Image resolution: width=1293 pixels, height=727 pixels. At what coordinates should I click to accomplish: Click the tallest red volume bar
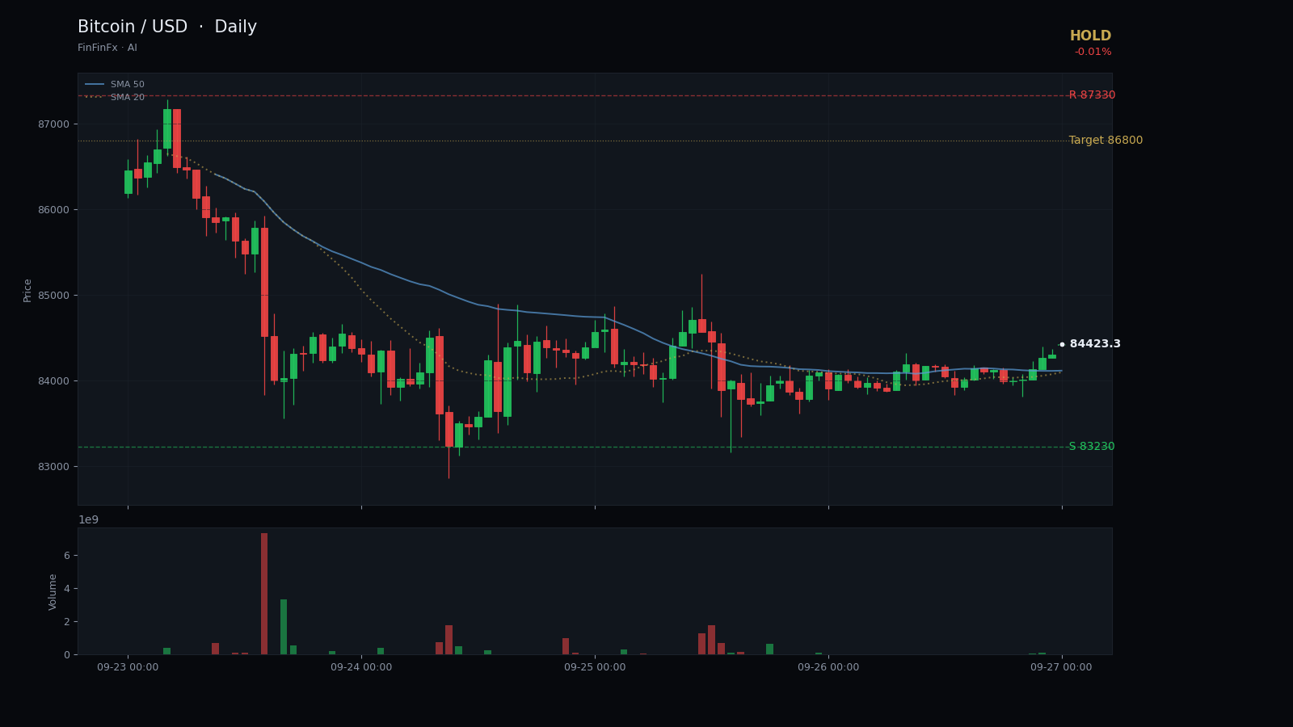coord(264,594)
